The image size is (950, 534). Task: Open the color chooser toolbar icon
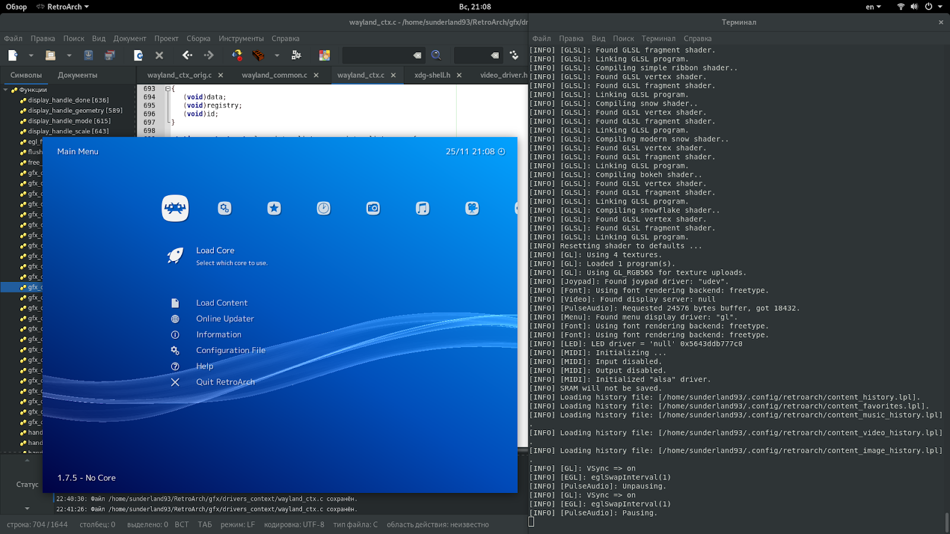324,55
